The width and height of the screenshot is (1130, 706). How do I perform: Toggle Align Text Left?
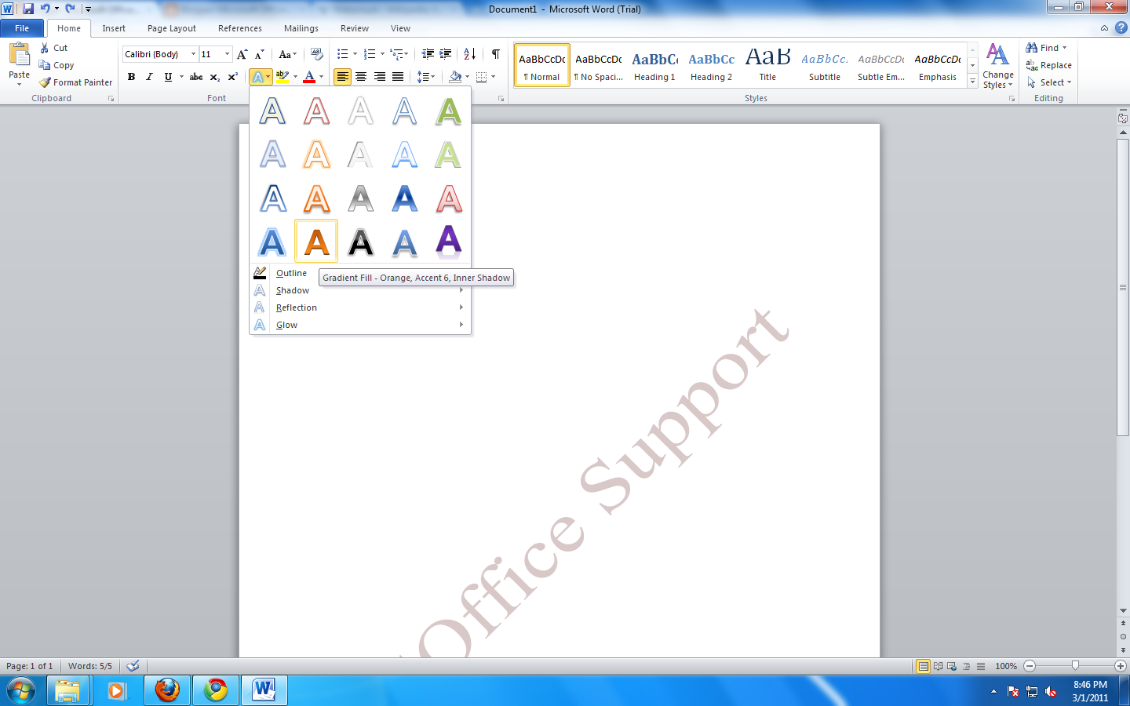pos(342,77)
